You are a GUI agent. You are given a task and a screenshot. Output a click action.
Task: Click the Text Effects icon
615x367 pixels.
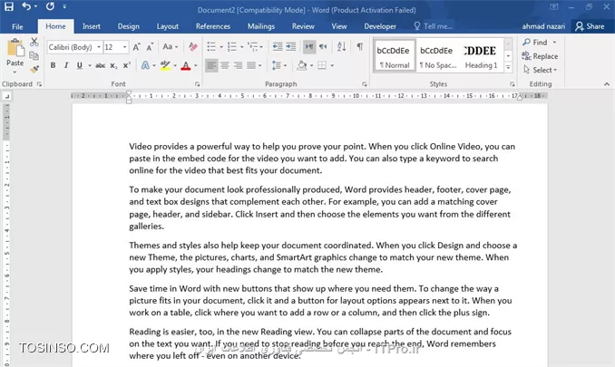click(x=145, y=65)
